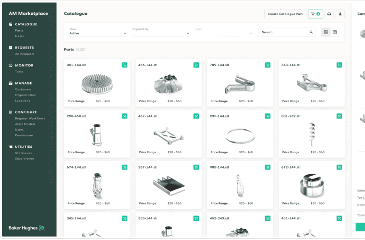Open the Filter dropdown

[x=223, y=33]
